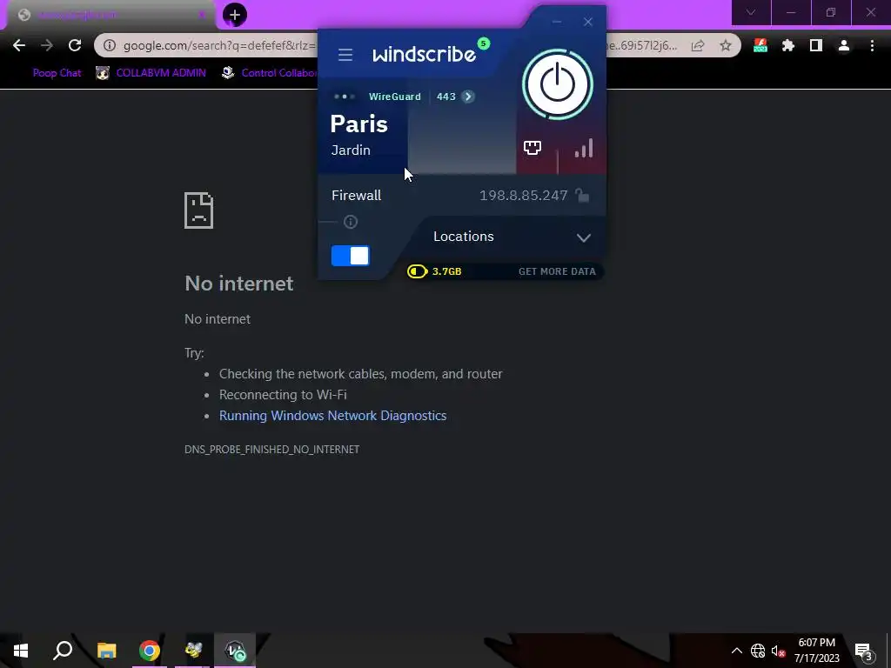Screen dimensions: 891x668
Task: Click the ethernet network icon in Windscribe
Action: (532, 148)
